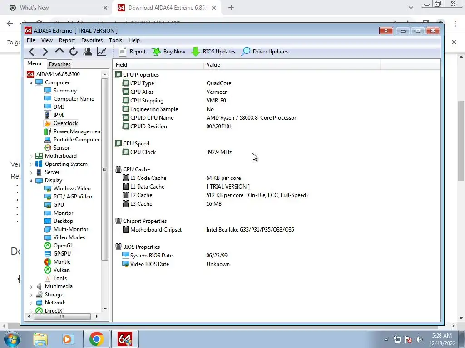Click the Field column header
465x348 pixels.
(x=158, y=65)
